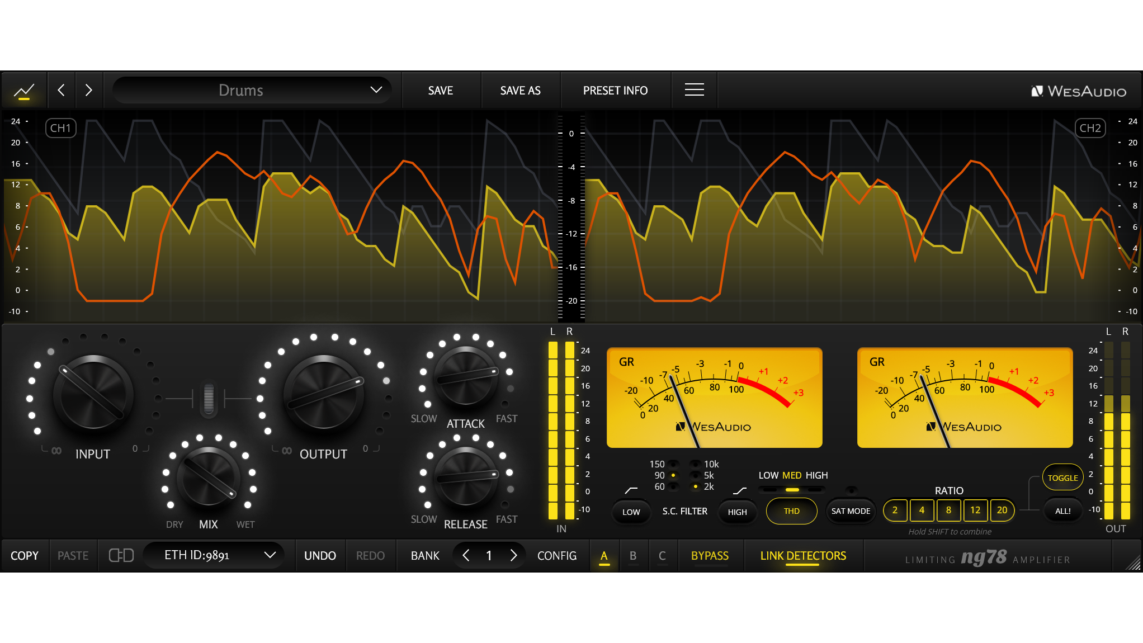Enable the BYPASS toggle
Image resolution: width=1143 pixels, height=643 pixels.
[x=710, y=556]
